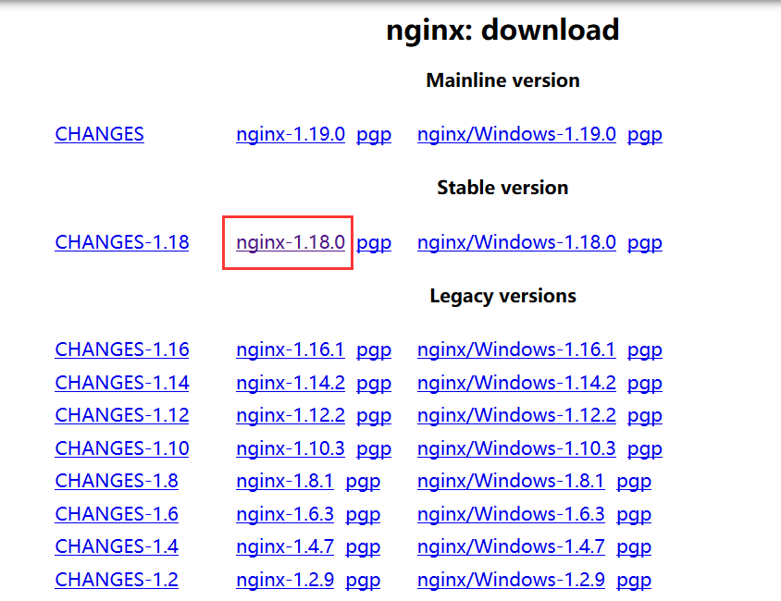The height and width of the screenshot is (601, 781).
Task: Select the 'Mainline version' heading
Action: click(502, 80)
